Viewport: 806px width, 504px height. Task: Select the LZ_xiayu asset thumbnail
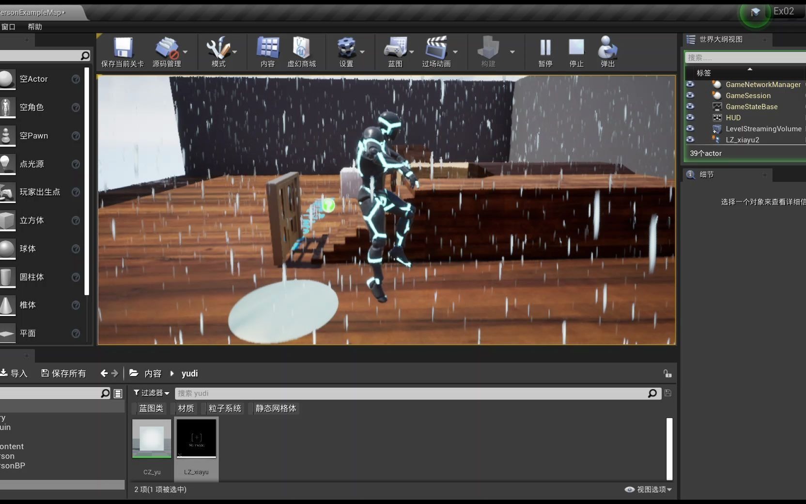pyautogui.click(x=196, y=439)
